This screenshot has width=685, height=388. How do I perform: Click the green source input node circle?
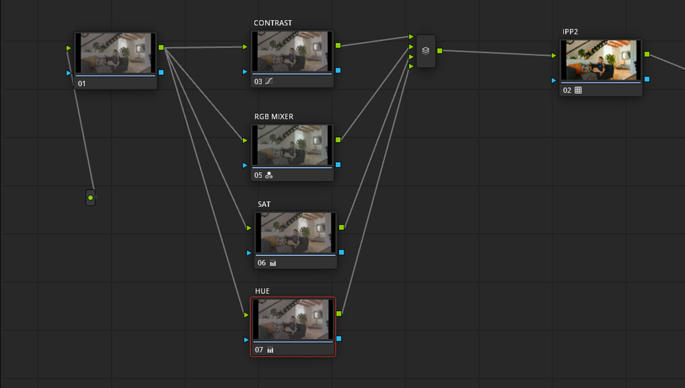90,198
